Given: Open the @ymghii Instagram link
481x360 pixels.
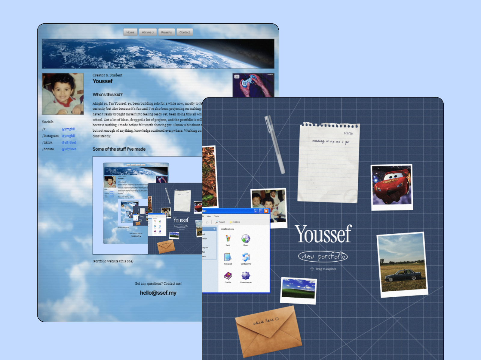Looking at the screenshot, I should click(x=68, y=136).
